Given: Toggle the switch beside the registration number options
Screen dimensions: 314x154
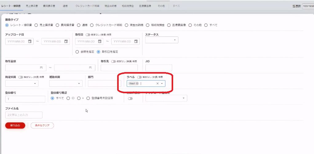Looking at the screenshot, I should pos(130,98).
